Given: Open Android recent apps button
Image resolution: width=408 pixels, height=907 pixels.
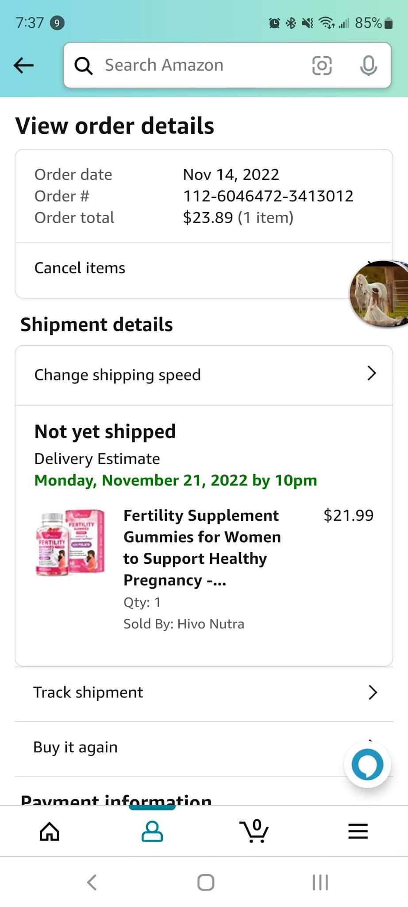Looking at the screenshot, I should [x=320, y=882].
